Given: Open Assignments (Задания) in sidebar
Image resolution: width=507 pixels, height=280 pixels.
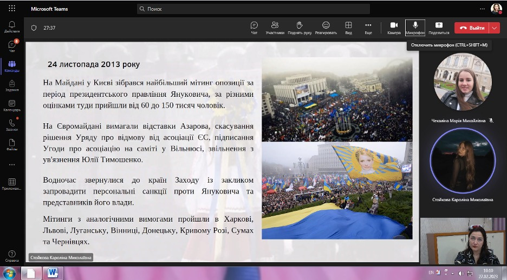Looking at the screenshot, I should [x=12, y=86].
